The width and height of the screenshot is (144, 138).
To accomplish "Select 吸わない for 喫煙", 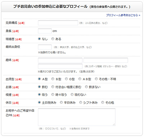I will [x=72, y=94].
